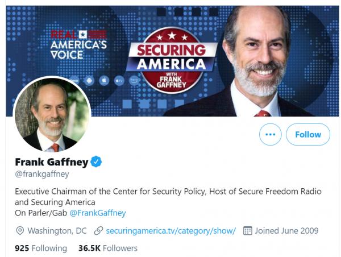Click the Joined June 2009 text
Screen dimensions: 341x257
point(286,231)
